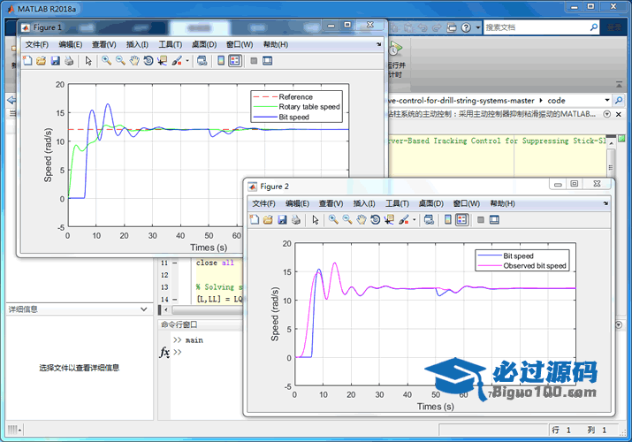Open 查看(V) menu in Figure 1

(x=104, y=44)
